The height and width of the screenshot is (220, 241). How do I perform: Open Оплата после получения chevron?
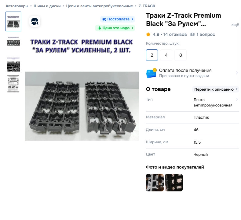point(237,73)
